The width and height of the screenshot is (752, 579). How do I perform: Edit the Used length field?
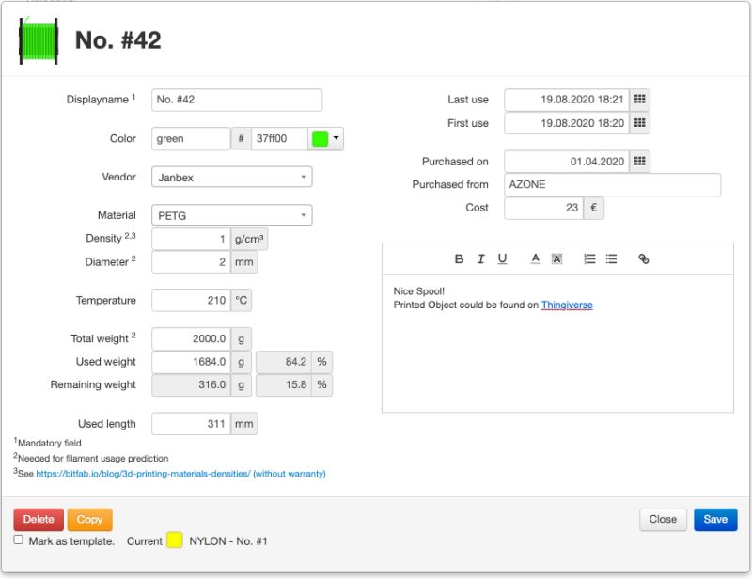click(191, 424)
